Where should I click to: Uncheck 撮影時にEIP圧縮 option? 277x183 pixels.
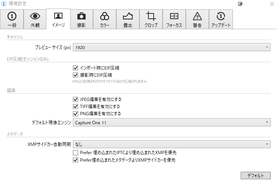76,75
